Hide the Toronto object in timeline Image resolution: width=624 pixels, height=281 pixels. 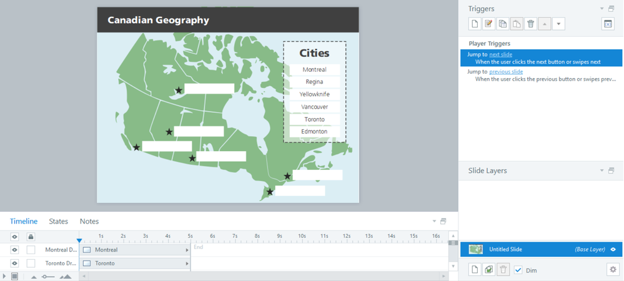[15, 263]
